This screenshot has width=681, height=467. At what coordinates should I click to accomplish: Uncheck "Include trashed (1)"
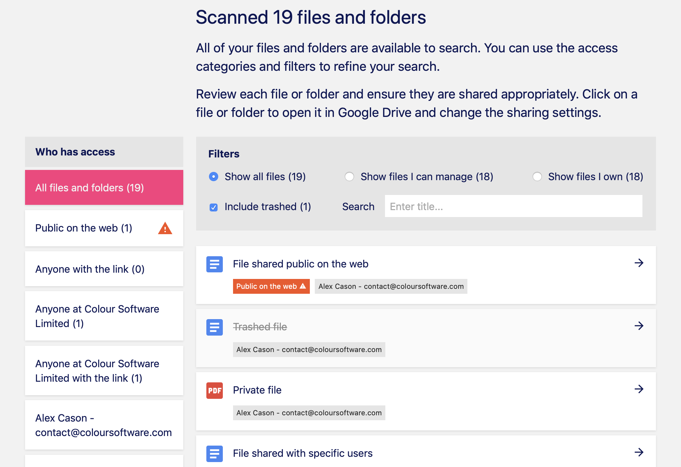click(214, 207)
